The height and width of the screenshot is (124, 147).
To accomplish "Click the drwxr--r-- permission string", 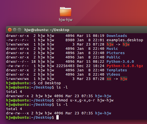I will (x=18, y=61).
